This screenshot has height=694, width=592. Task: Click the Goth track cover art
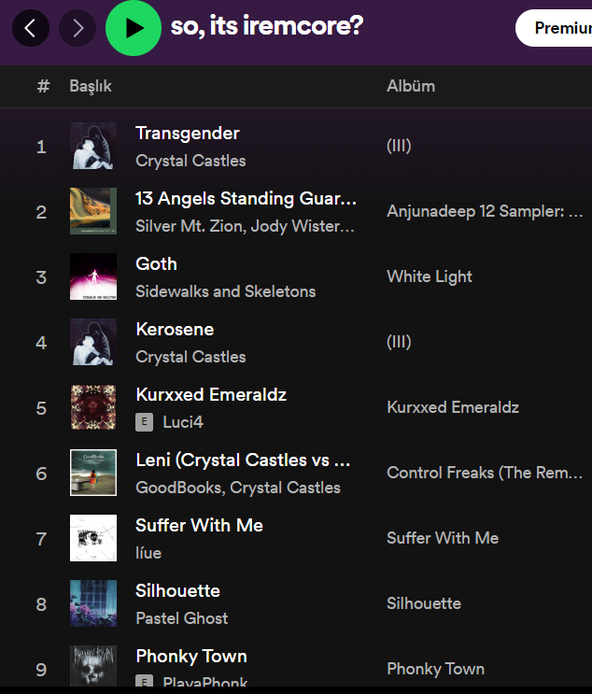[93, 276]
